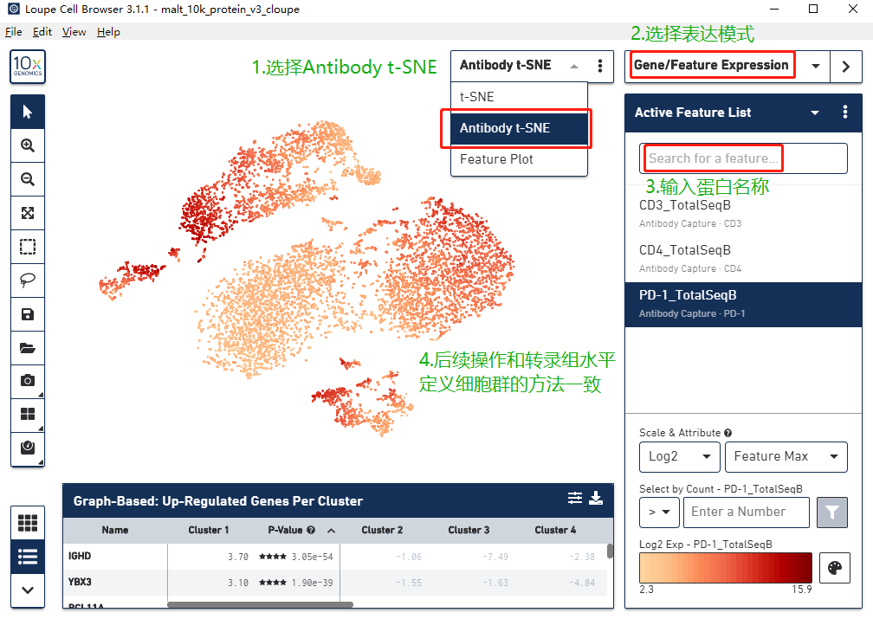Screen dimensions: 873x619
Task: Click the Cluster 2 column header
Action: pyautogui.click(x=382, y=531)
